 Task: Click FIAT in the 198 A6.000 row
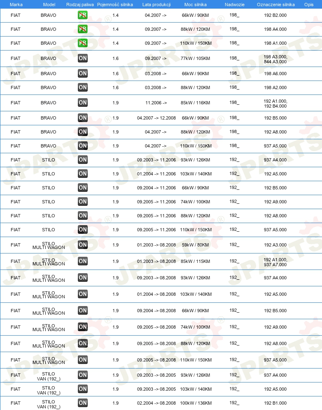click(x=16, y=74)
